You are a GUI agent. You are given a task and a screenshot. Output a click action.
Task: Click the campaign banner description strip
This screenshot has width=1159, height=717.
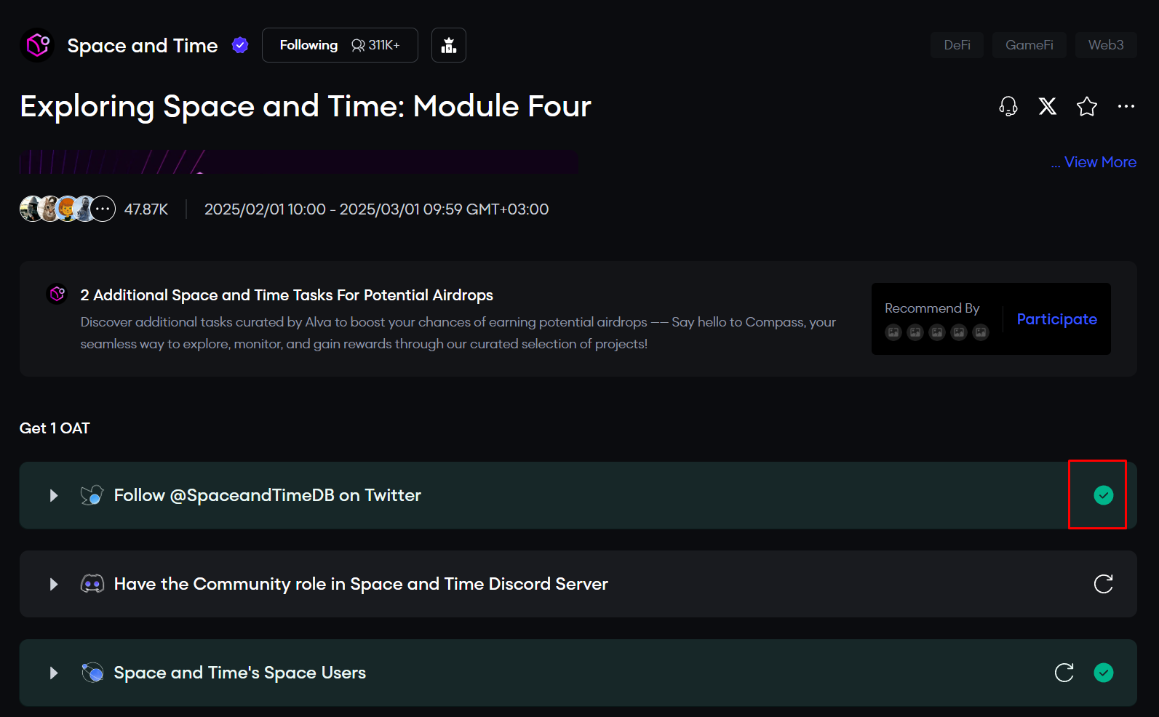click(299, 161)
